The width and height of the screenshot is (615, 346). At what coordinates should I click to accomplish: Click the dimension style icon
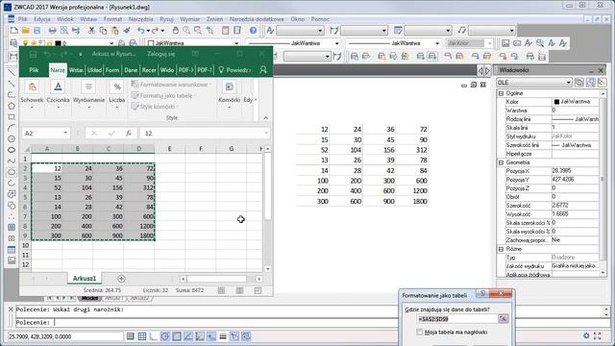point(333,30)
